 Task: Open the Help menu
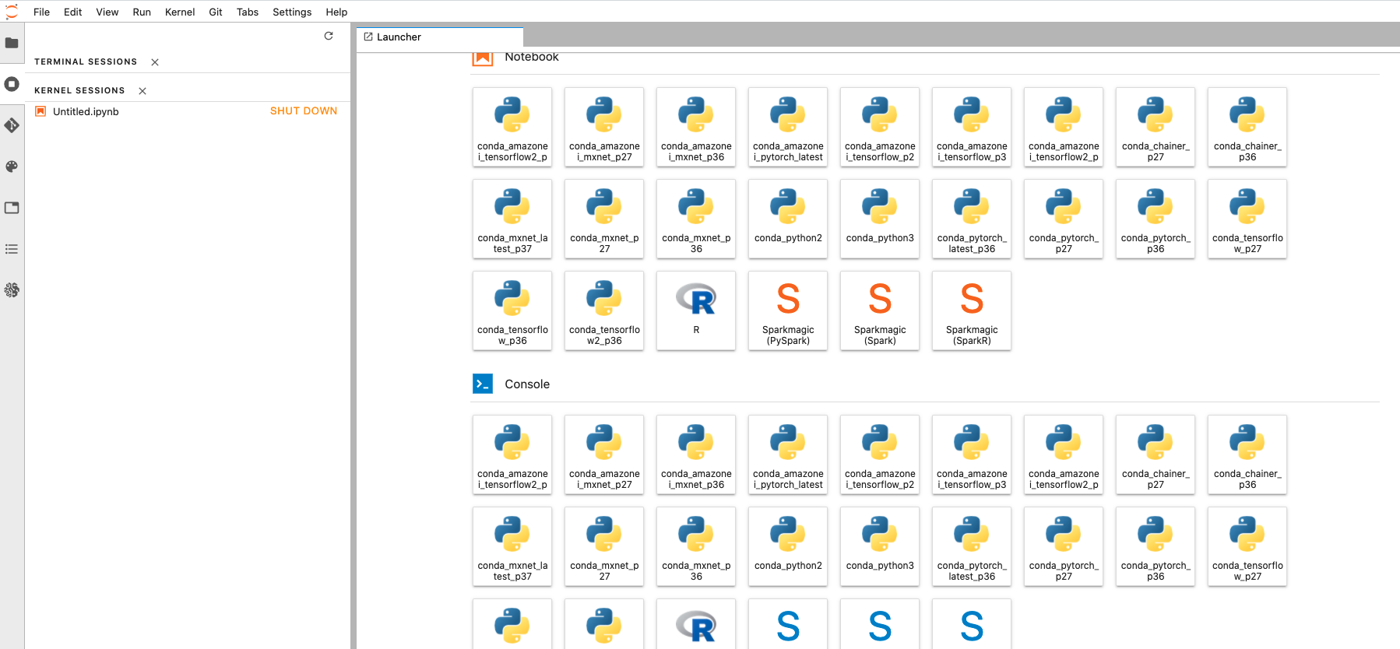(x=336, y=12)
